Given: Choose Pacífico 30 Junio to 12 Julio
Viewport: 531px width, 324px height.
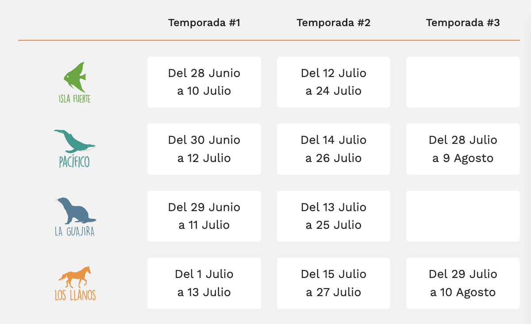Looking at the screenshot, I should tap(204, 149).
